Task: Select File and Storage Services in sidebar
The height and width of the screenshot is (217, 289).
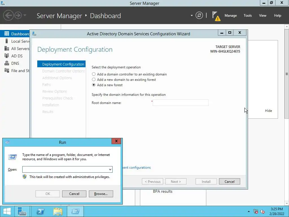Action: 15,71
